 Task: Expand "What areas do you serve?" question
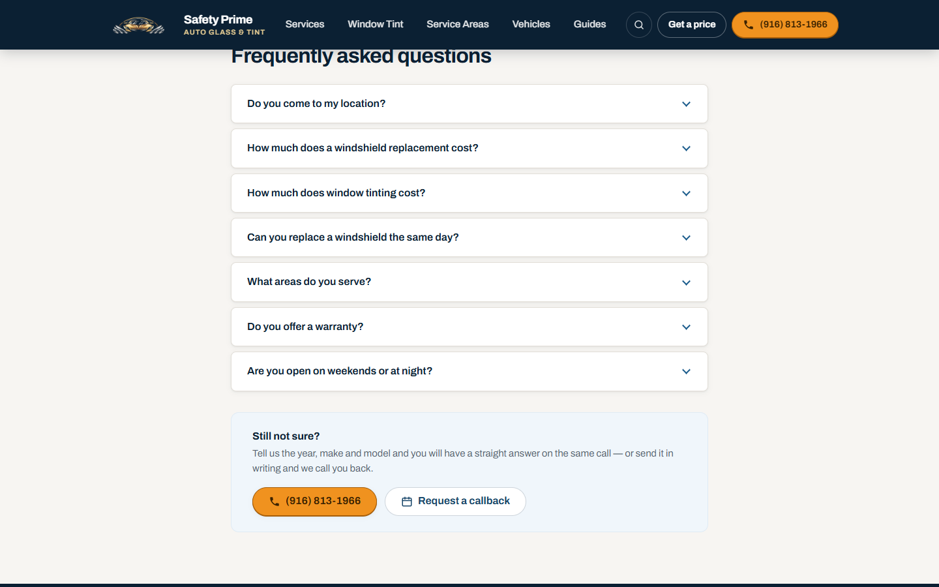[x=469, y=282]
